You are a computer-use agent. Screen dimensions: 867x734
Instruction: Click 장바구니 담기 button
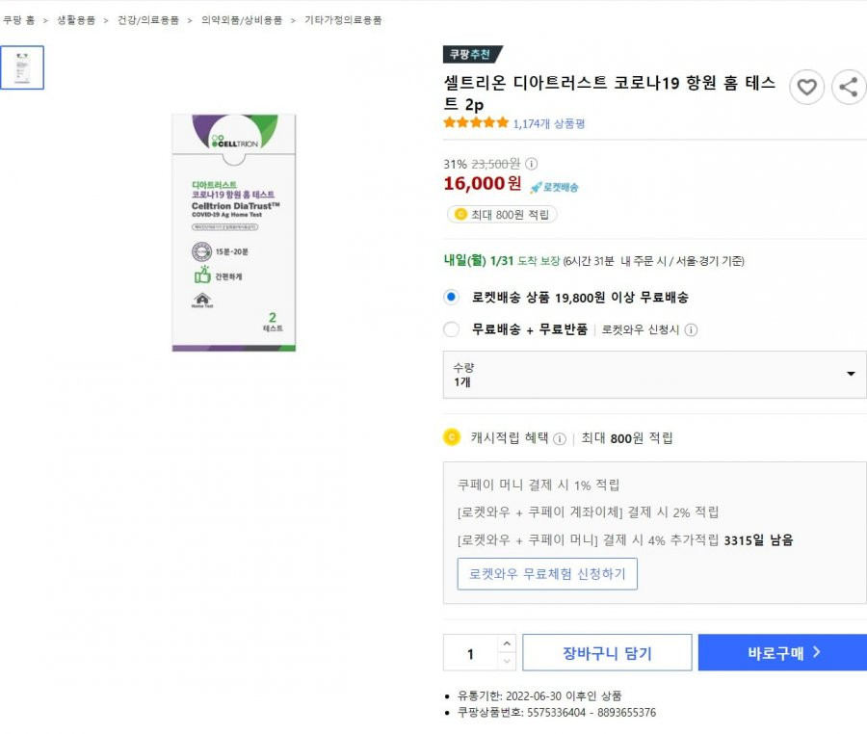[607, 653]
